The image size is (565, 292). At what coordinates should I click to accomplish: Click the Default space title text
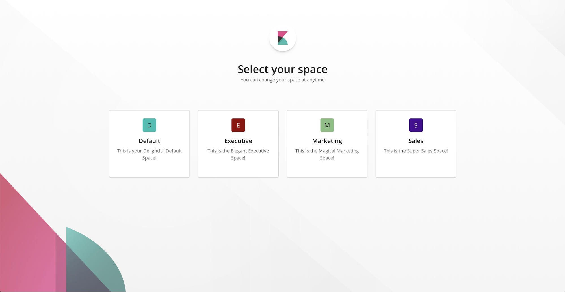point(149,140)
